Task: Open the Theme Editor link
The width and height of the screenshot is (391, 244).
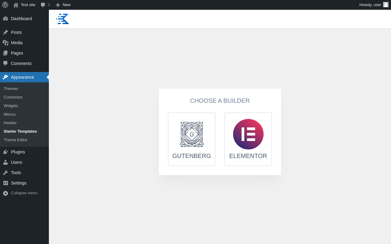Action: tap(16, 140)
